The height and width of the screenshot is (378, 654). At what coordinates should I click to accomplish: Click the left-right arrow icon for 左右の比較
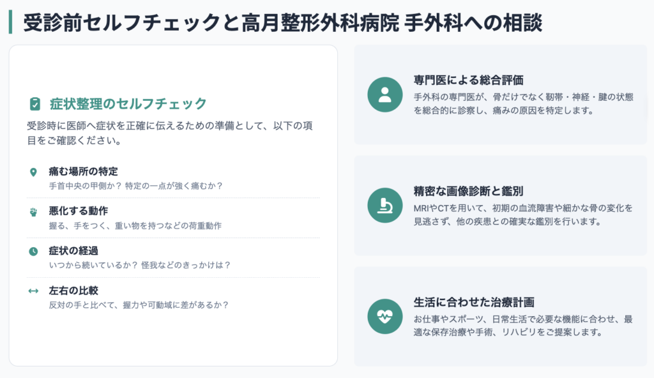(33, 291)
